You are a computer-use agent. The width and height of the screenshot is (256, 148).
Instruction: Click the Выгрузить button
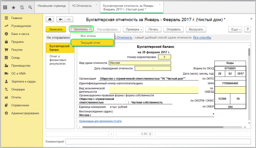(196, 29)
